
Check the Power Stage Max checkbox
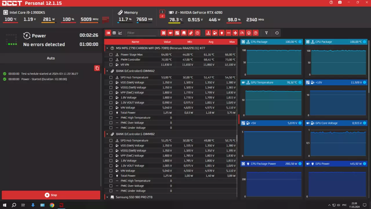(111, 55)
